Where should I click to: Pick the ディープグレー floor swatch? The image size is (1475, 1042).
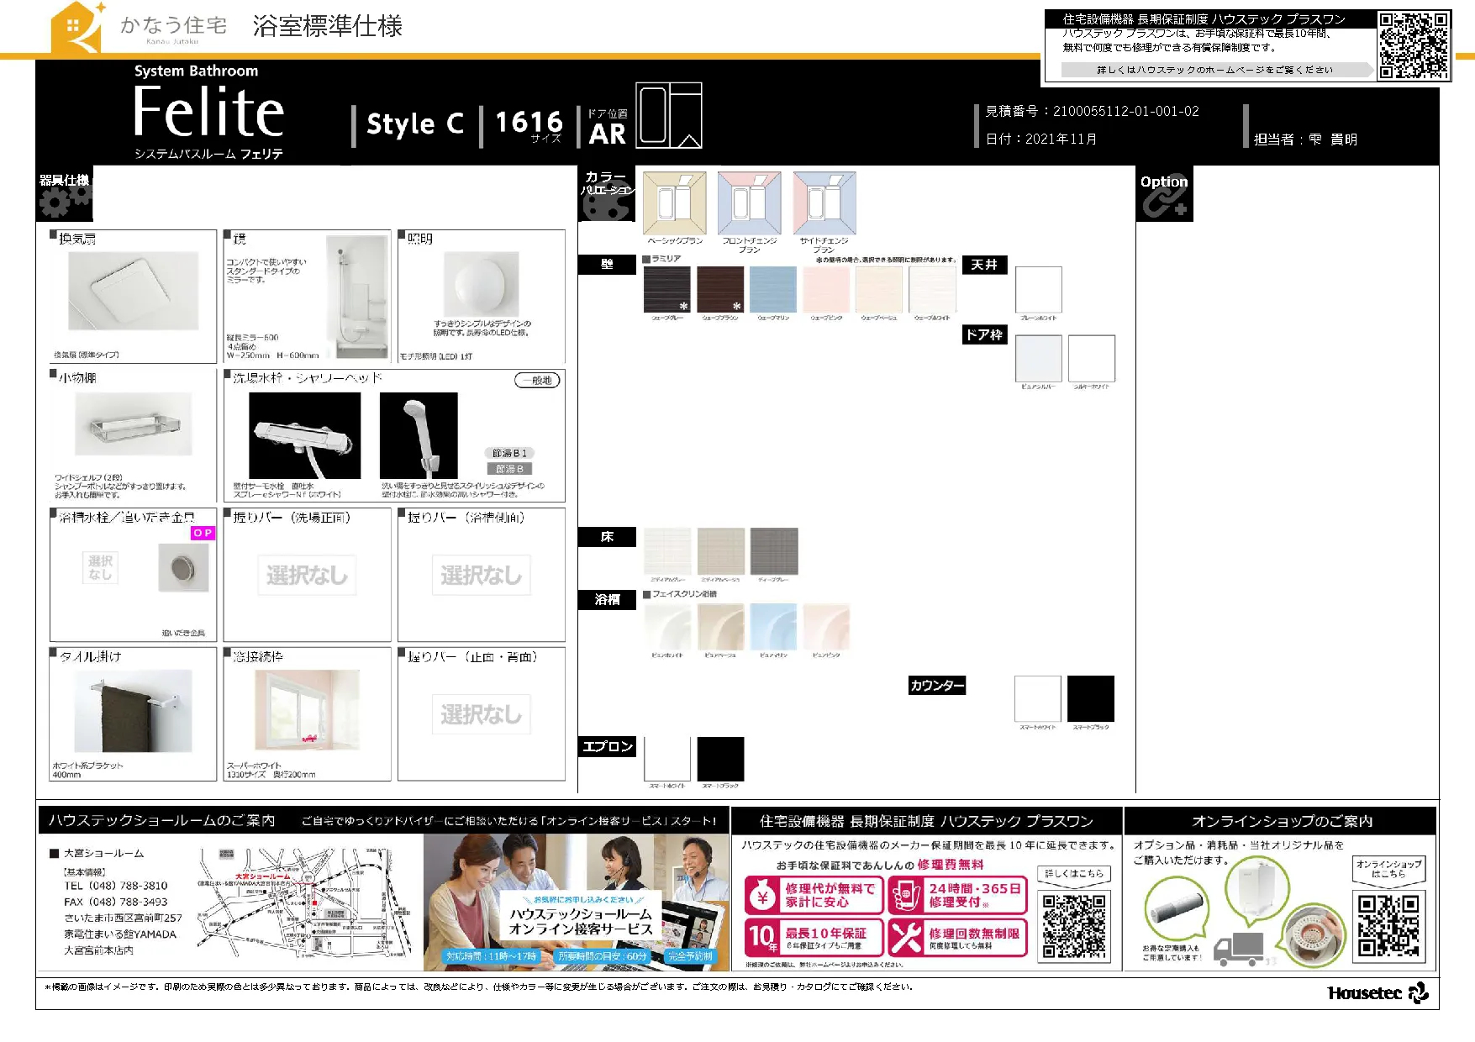point(774,551)
